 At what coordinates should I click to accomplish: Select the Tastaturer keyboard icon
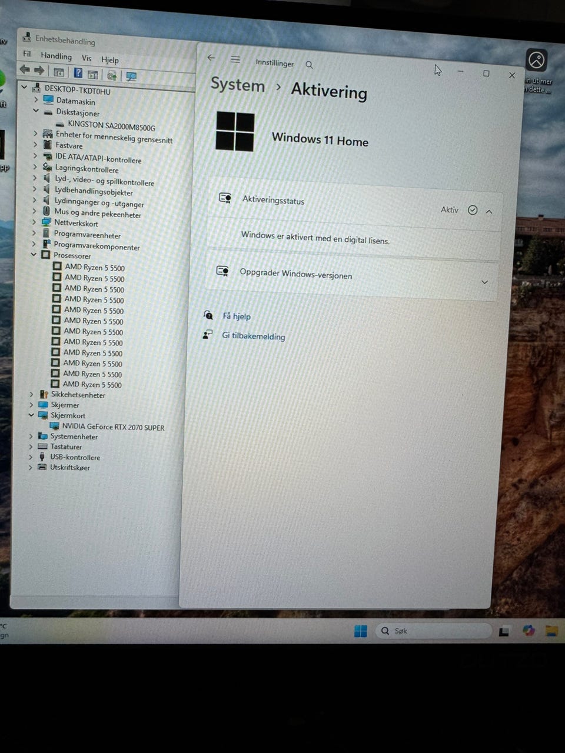coord(42,447)
